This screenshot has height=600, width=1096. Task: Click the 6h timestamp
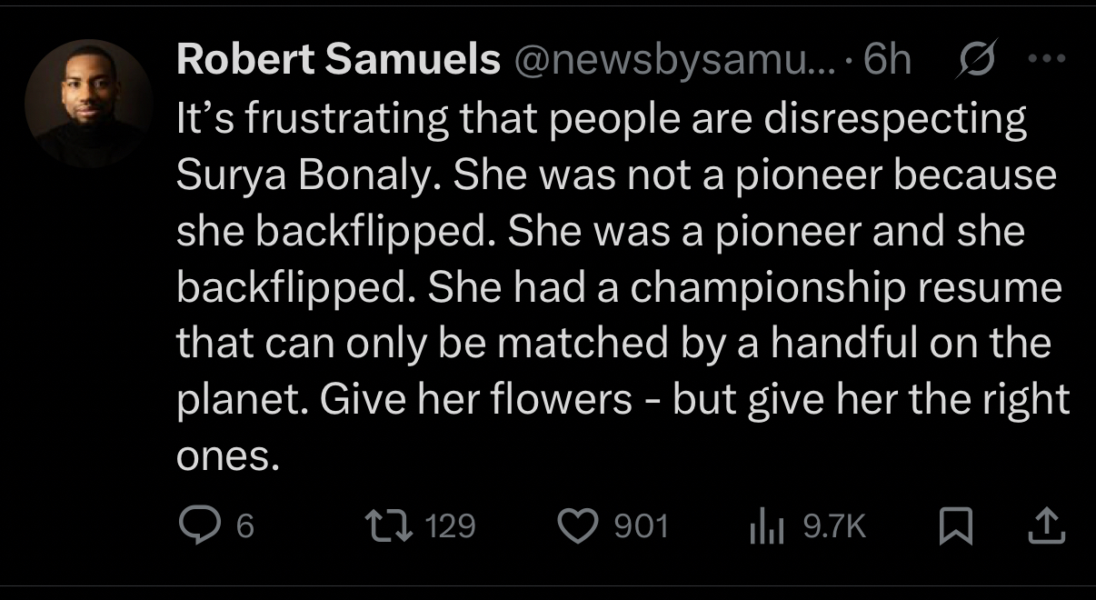click(x=886, y=60)
